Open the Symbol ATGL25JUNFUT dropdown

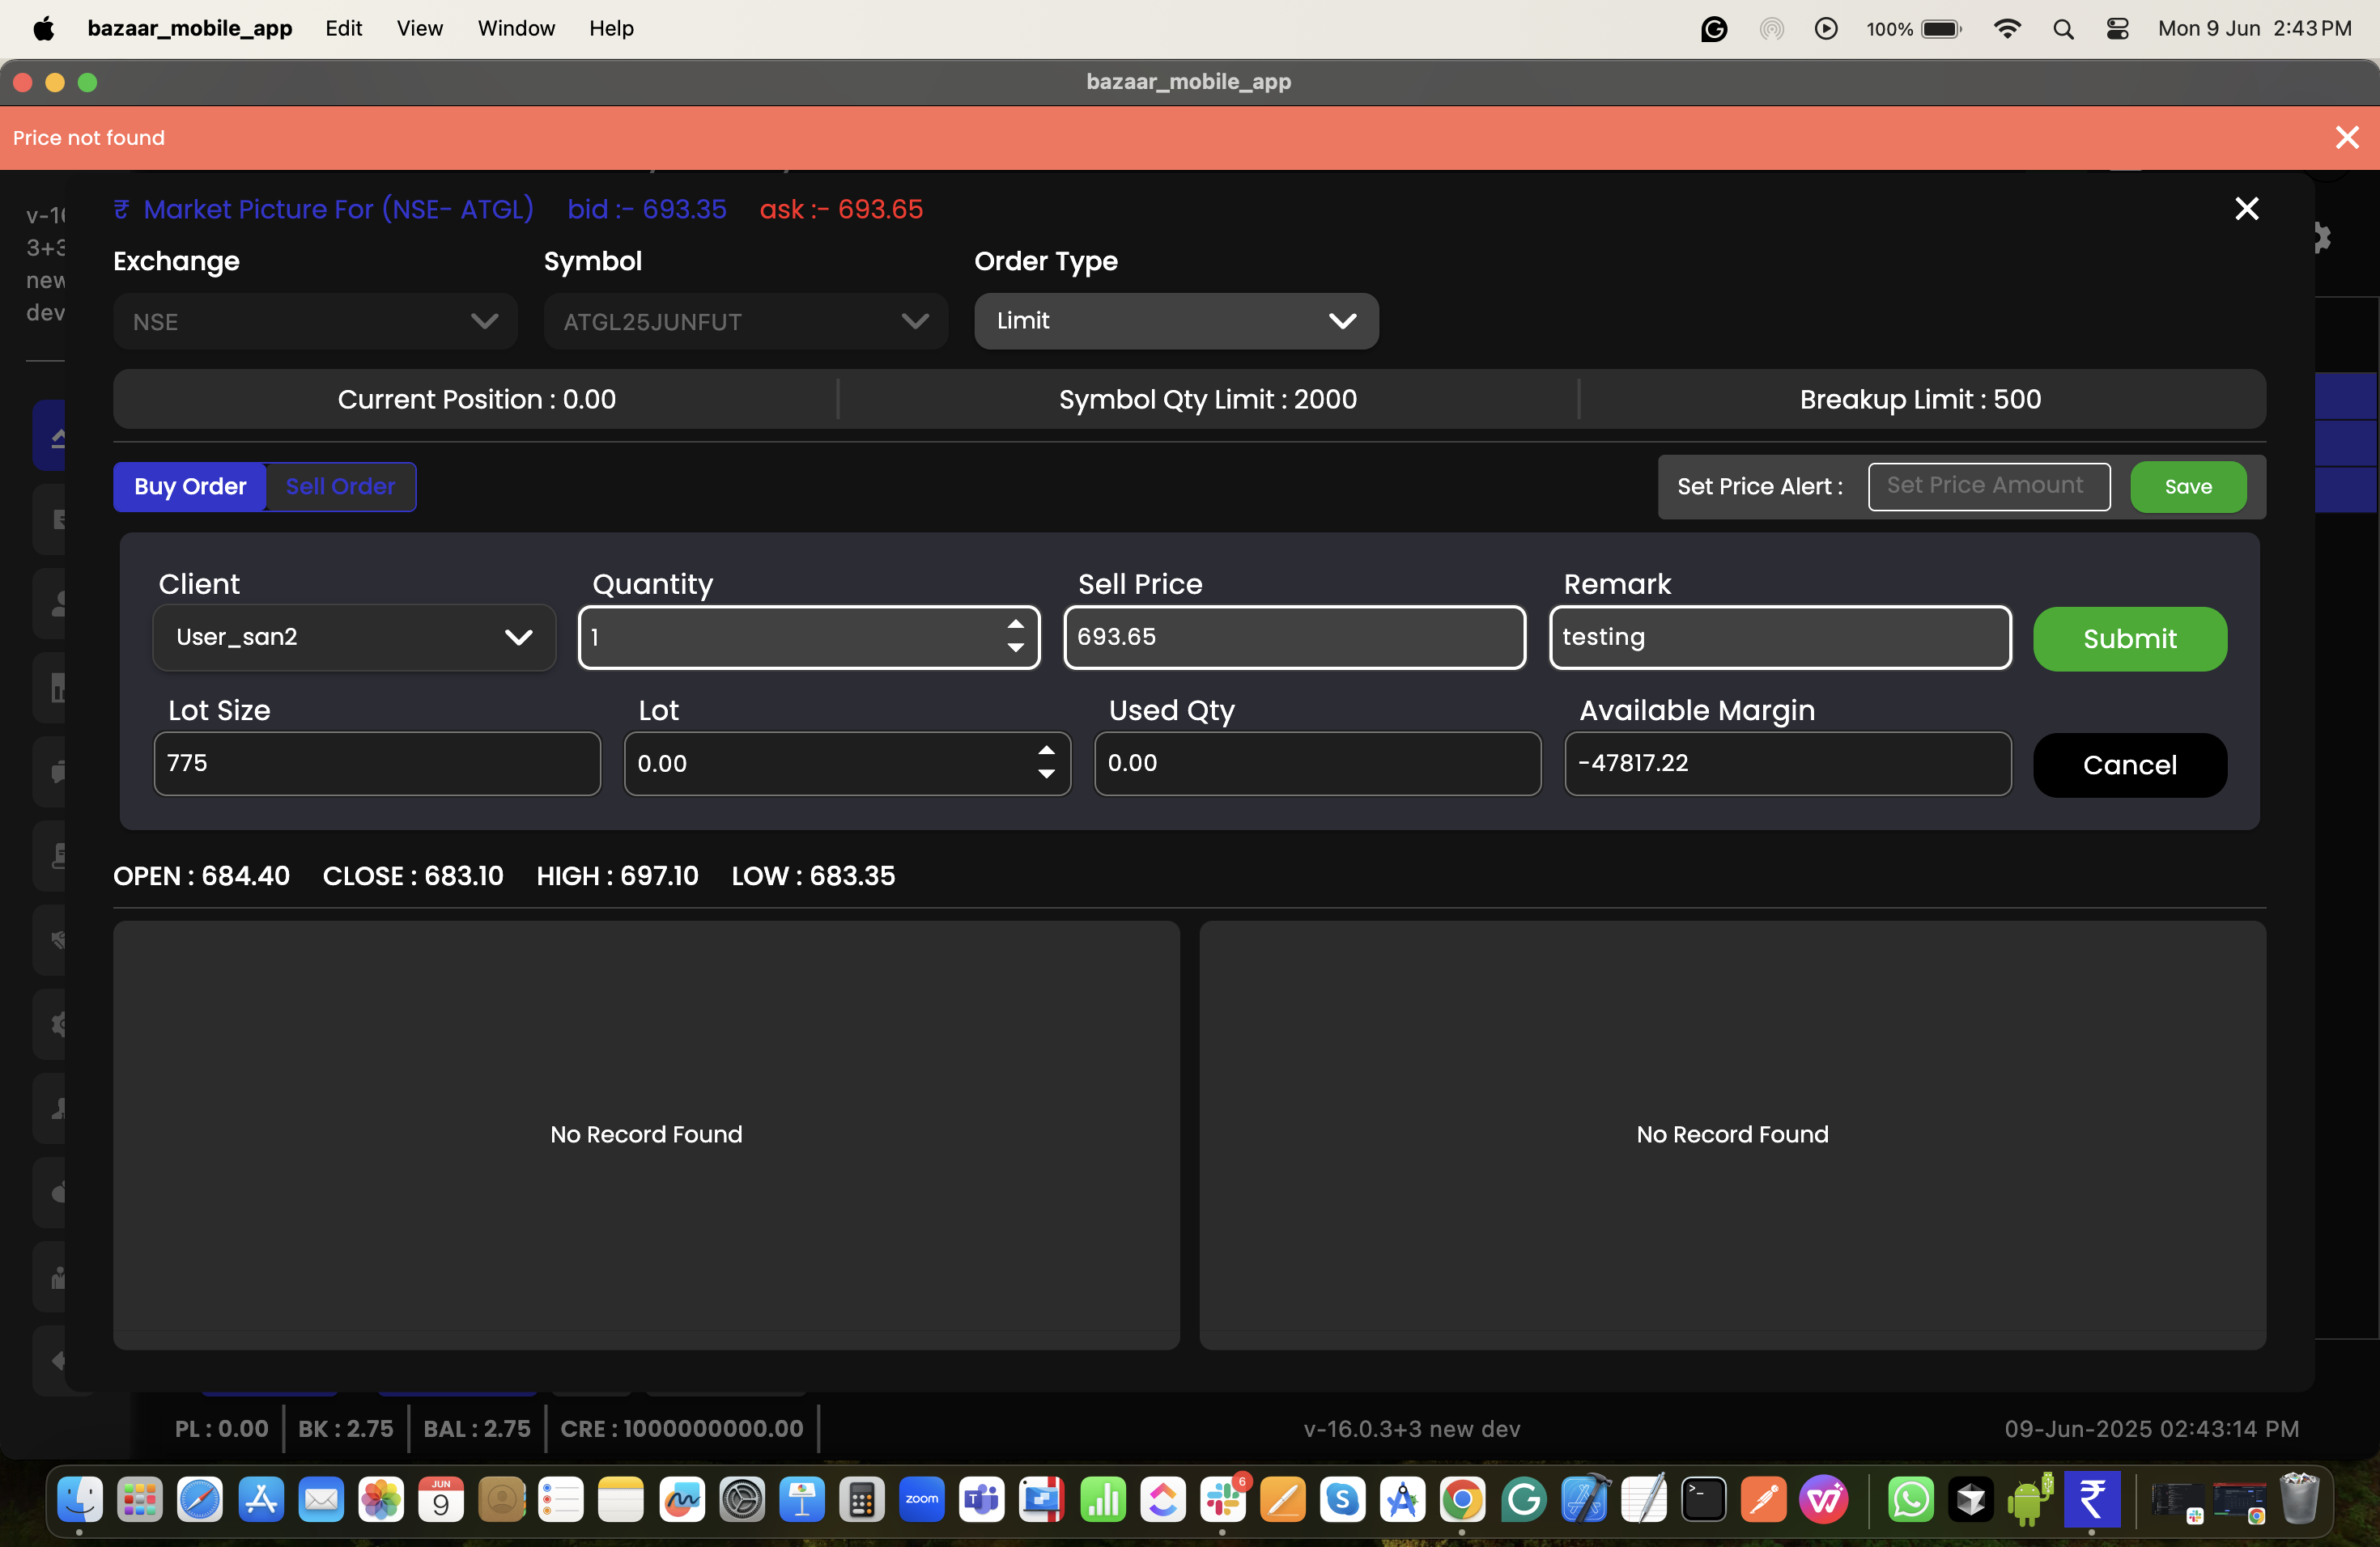(745, 322)
